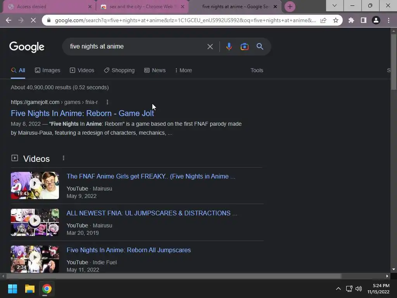Open the taskbar clock and date
The width and height of the screenshot is (397, 298).
378,289
